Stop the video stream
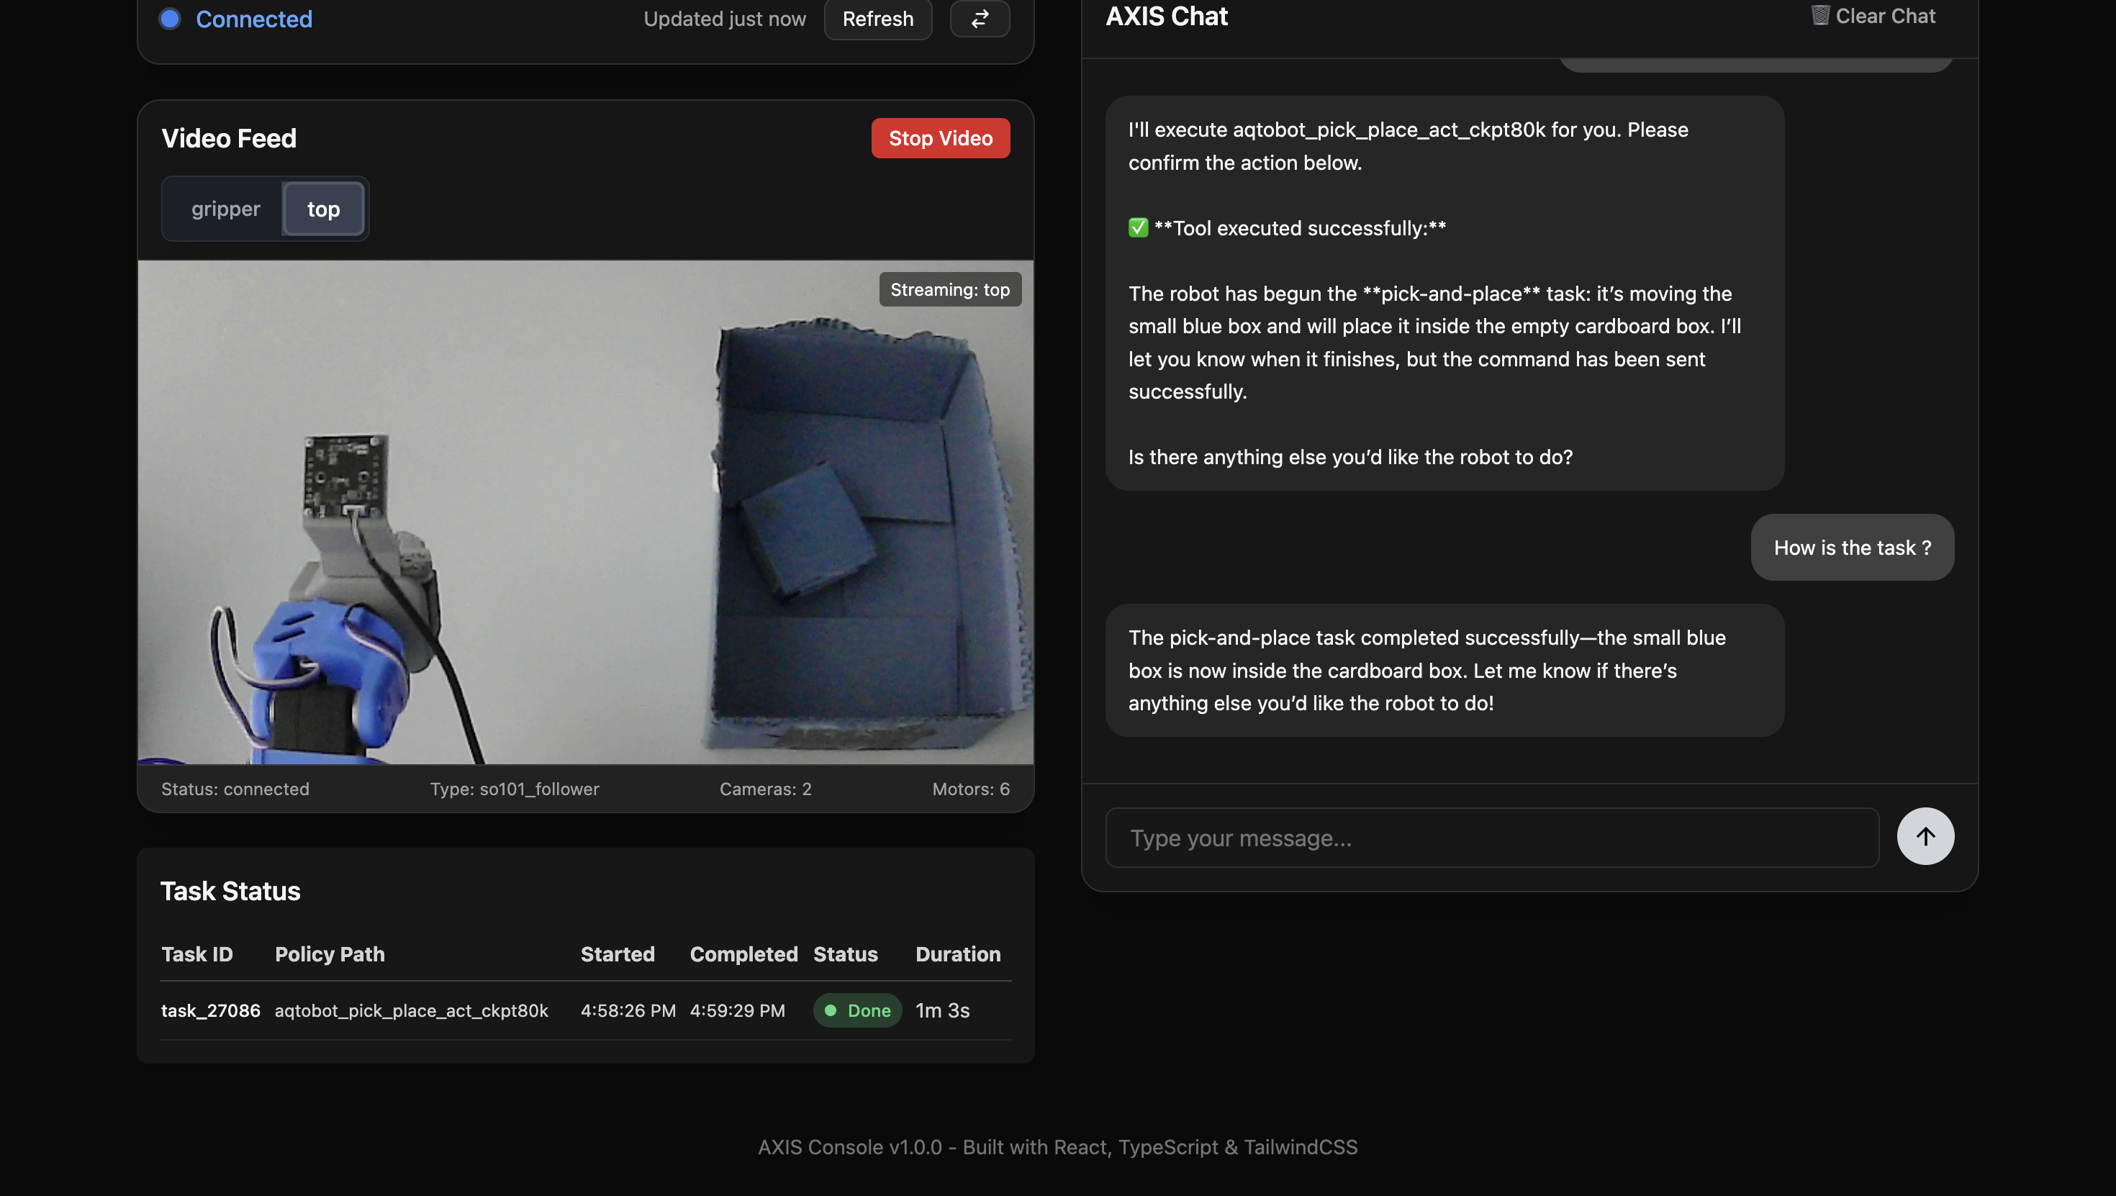Screen dimensions: 2116x1196 pos(940,138)
